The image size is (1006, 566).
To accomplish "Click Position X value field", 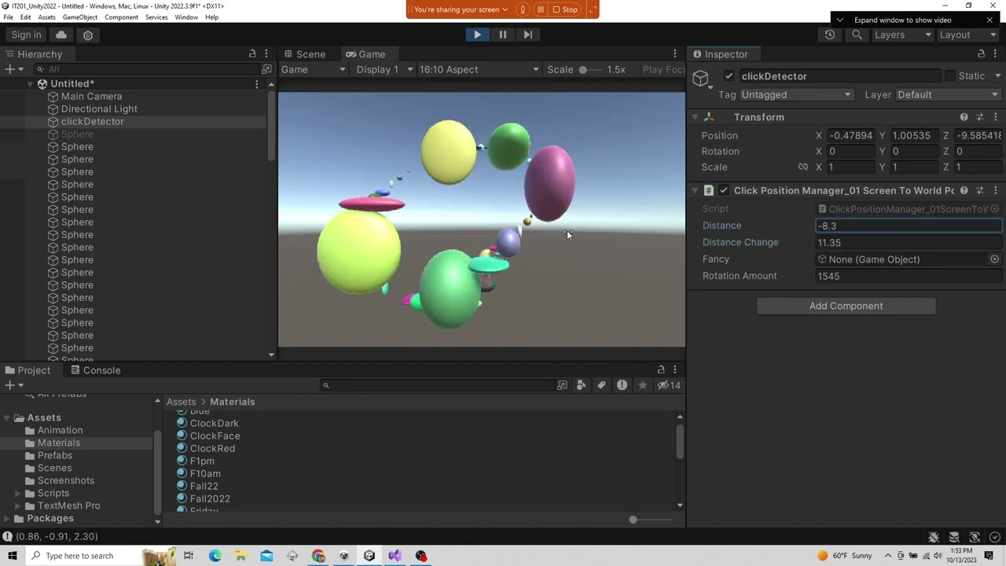I will [x=850, y=135].
